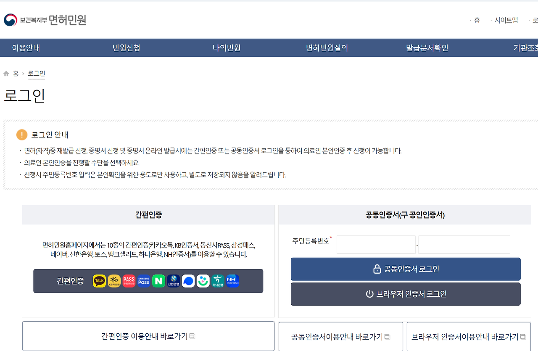
Task: Focus the second 주민등록번호 input field
Action: tap(464, 245)
